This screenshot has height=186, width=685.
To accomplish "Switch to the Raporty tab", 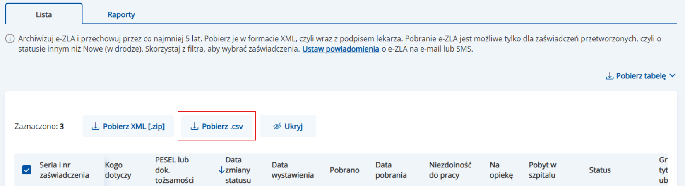I will tap(121, 15).
